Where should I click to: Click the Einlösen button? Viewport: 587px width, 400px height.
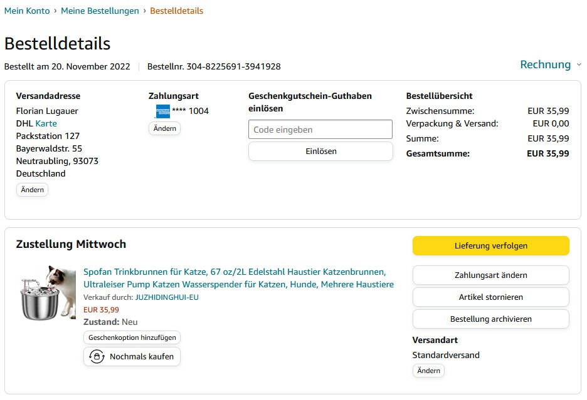(x=321, y=151)
